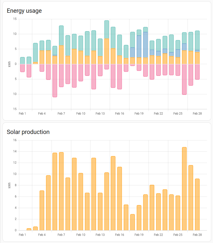213x243 pixels.
Task: Click the Energy usage card title
Action: (x=24, y=11)
